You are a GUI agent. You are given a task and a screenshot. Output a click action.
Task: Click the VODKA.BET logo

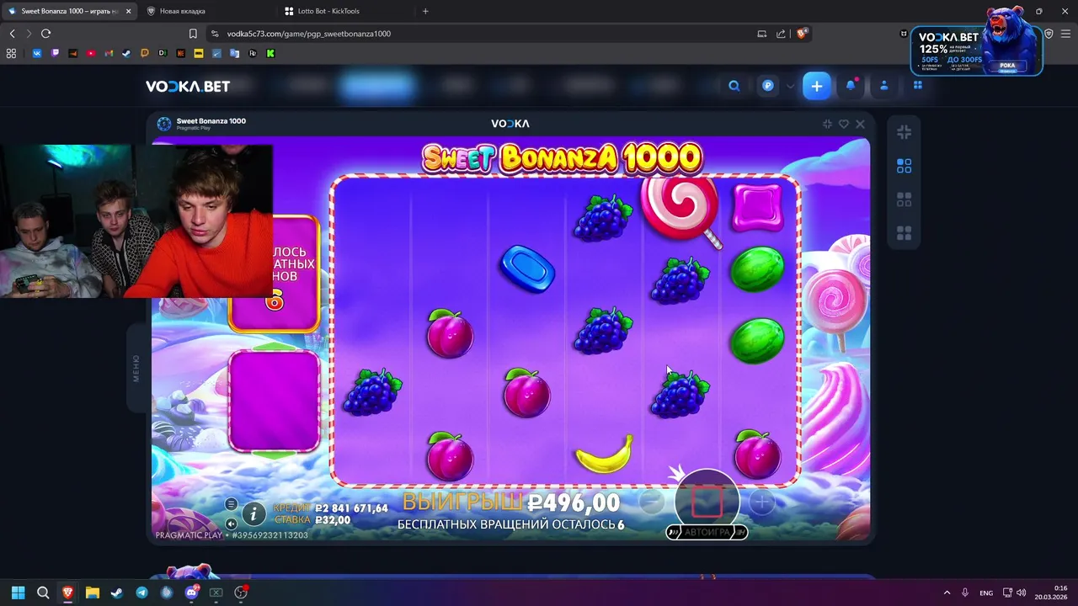click(x=188, y=86)
